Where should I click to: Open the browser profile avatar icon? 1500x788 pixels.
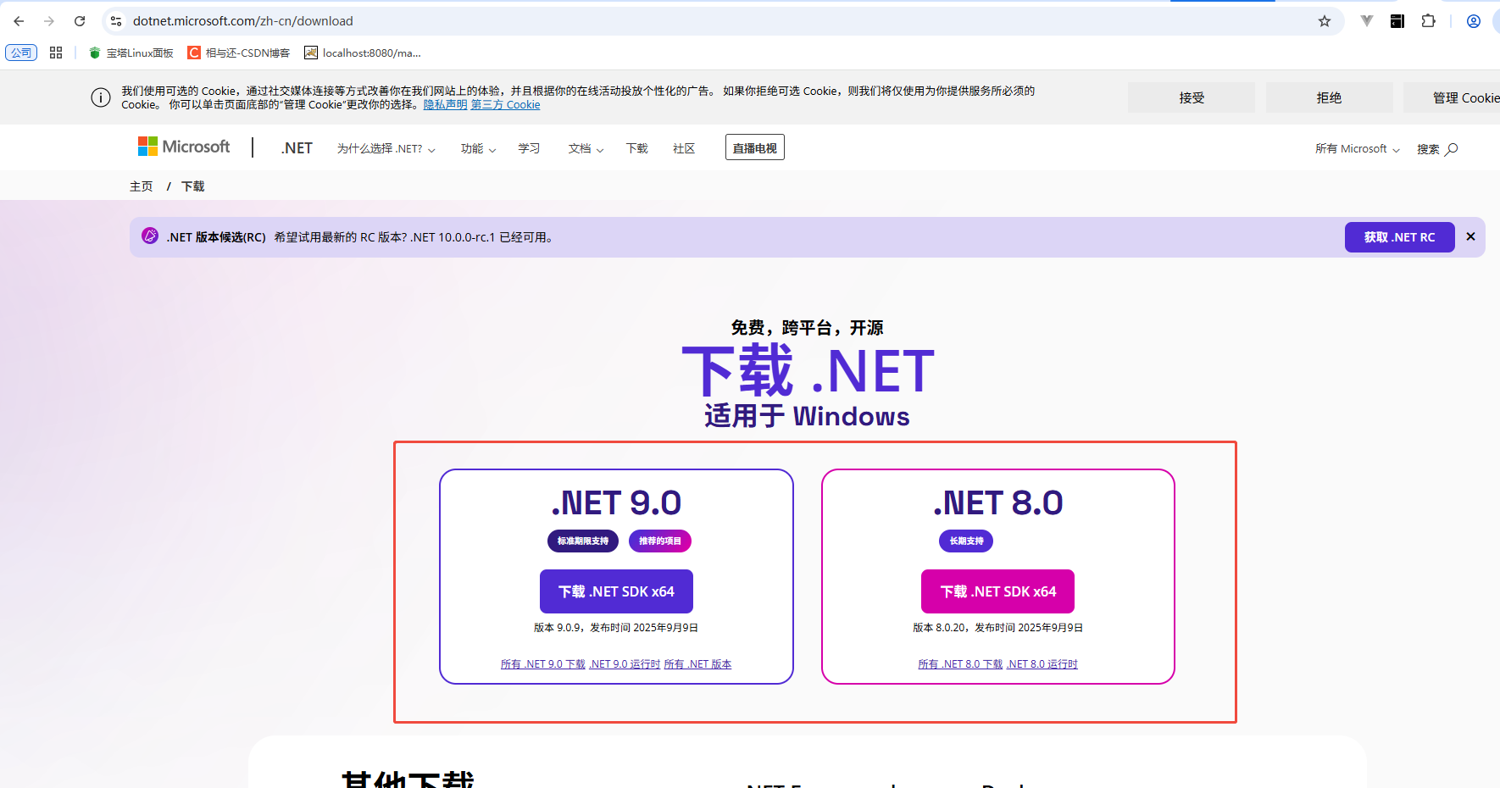(x=1474, y=21)
